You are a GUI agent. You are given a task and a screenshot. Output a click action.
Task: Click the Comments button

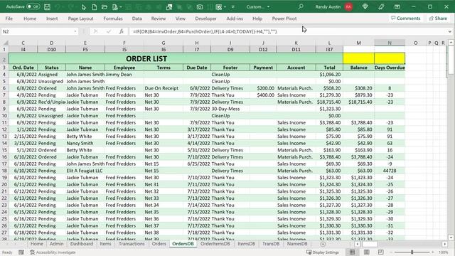[x=406, y=18]
